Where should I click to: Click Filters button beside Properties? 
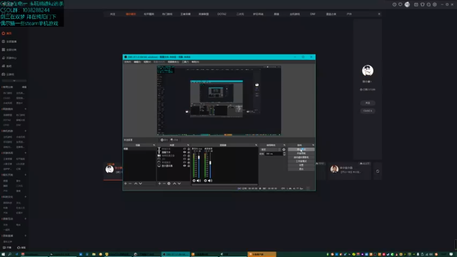tap(174, 140)
